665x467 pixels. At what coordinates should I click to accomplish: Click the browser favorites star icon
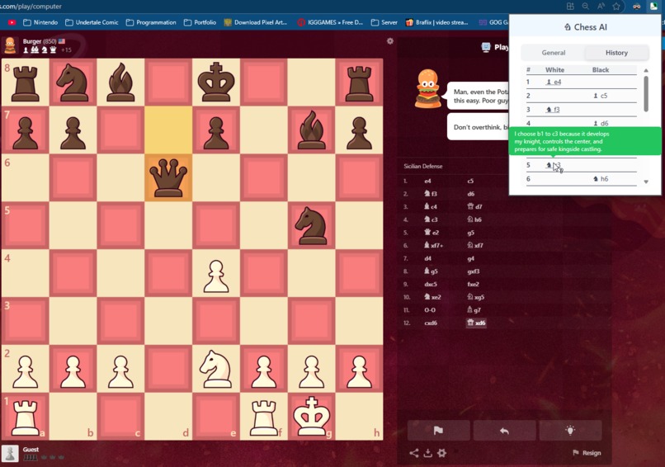(616, 7)
